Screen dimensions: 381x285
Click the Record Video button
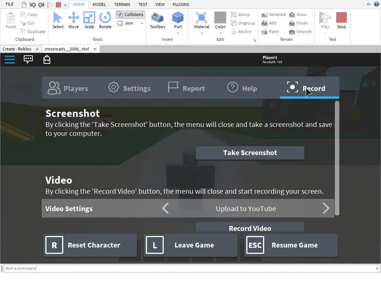250,228
